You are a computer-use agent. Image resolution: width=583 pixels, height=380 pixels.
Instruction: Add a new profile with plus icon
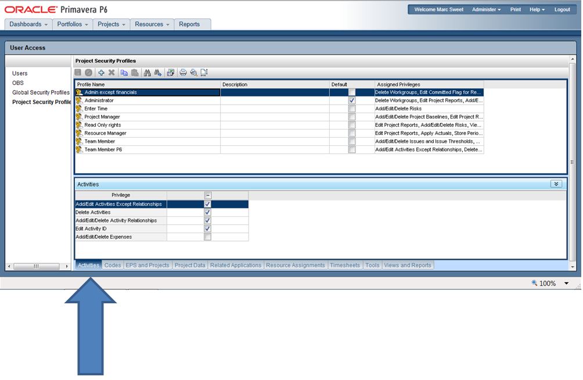tap(101, 73)
